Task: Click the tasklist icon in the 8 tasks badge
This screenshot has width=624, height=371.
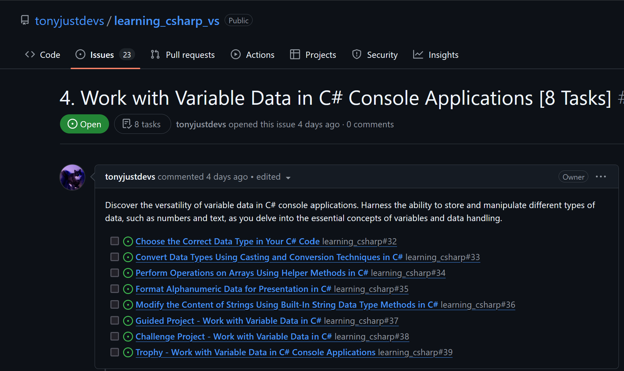Action: (127, 124)
